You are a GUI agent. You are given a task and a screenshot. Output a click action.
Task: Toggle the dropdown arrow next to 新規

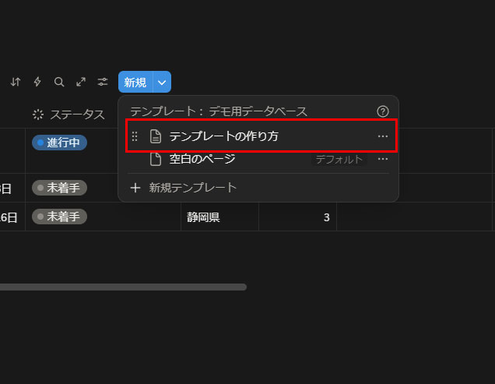click(x=162, y=82)
